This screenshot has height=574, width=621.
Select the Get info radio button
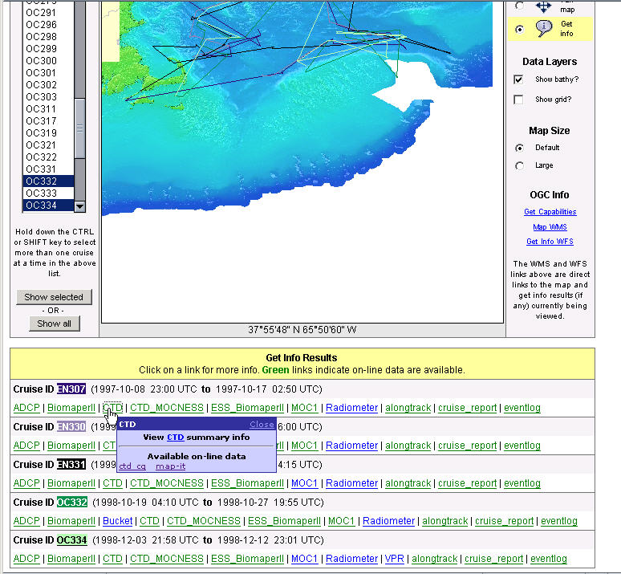[519, 29]
